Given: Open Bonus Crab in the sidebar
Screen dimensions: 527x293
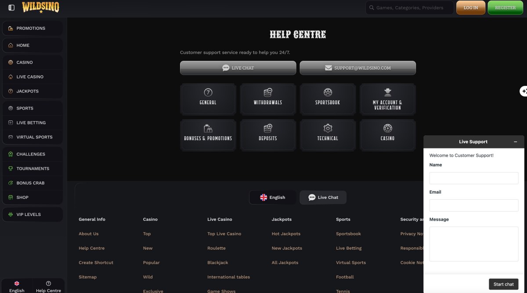Looking at the screenshot, I should pos(32,184).
